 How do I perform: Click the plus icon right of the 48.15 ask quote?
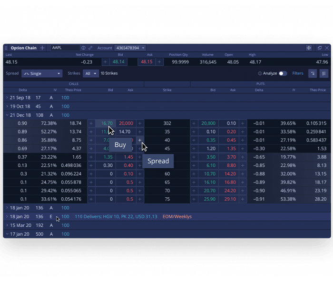click(159, 62)
